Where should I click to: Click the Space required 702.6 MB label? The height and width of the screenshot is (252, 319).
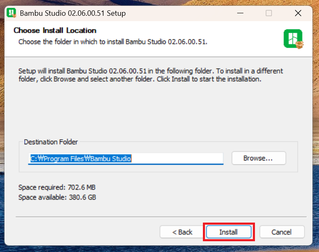click(x=57, y=187)
